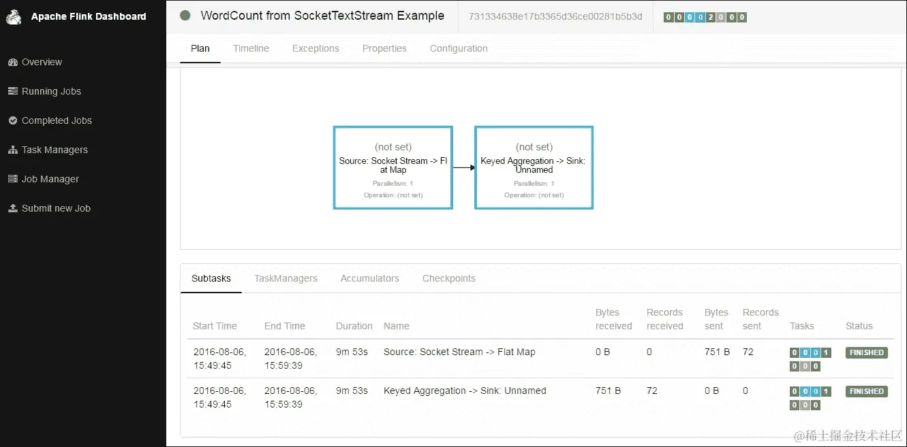
Task: Open Completed Jobs list
Action: pyautogui.click(x=57, y=120)
